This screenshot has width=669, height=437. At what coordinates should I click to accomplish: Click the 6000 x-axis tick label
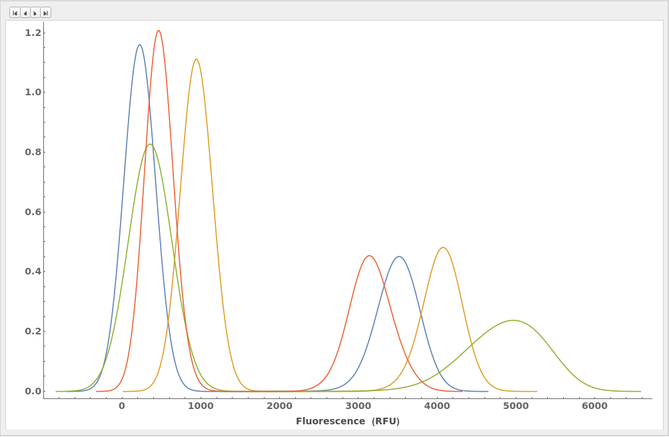[594, 406]
